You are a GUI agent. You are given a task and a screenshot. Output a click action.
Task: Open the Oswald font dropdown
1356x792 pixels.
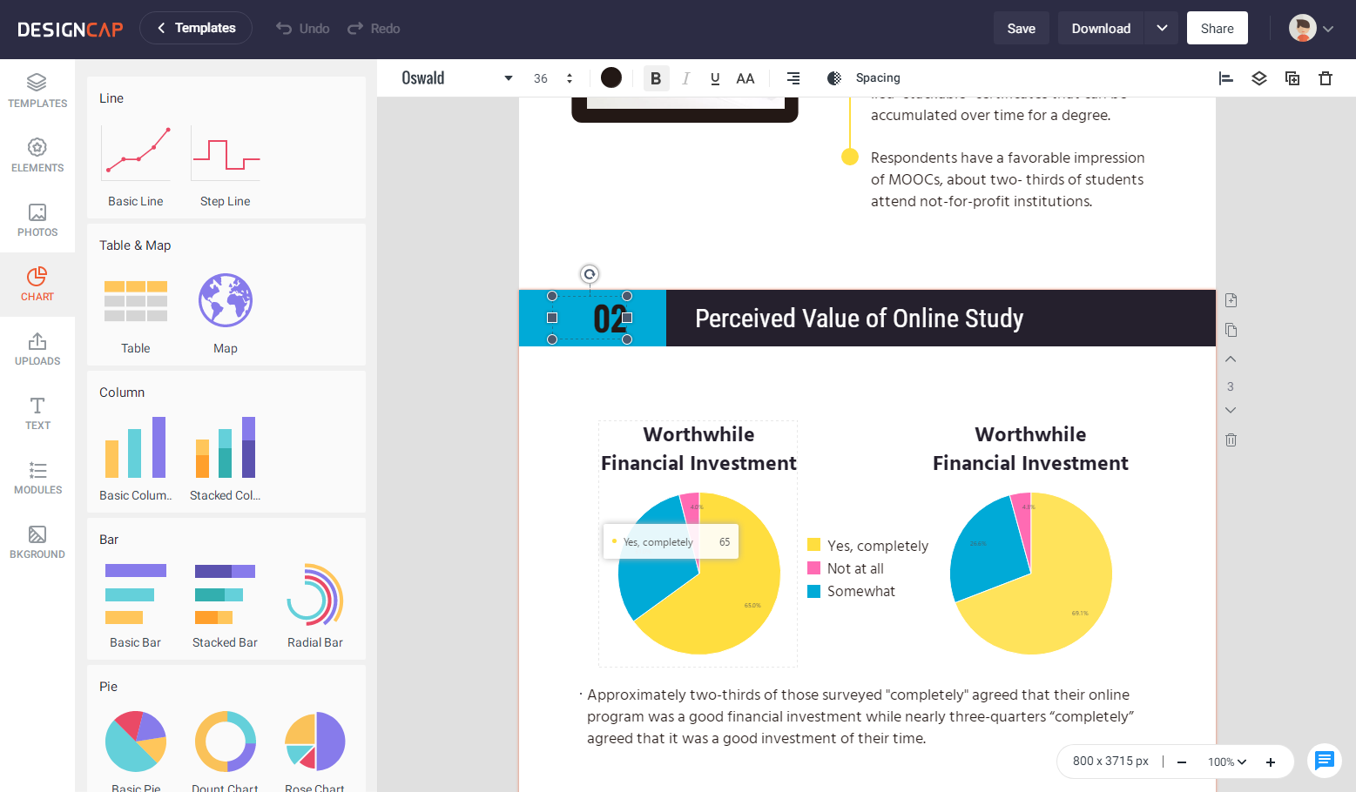456,78
